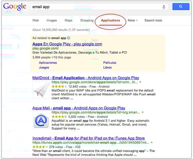Click the Aqua Mail play.google.com URL text

point(96,112)
